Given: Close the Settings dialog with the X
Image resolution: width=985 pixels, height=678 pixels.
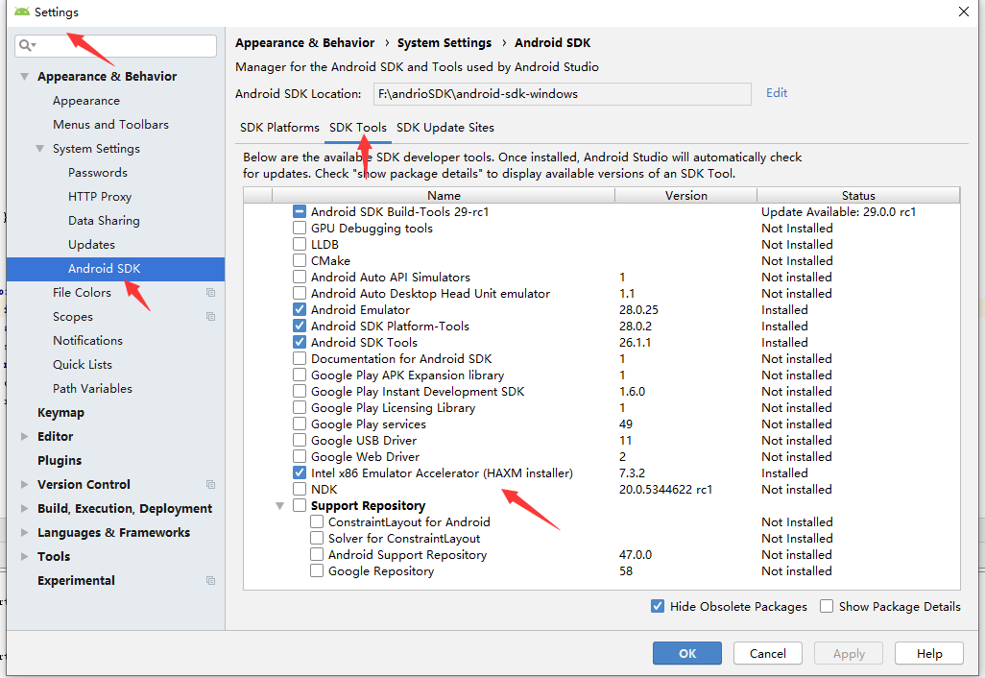Looking at the screenshot, I should point(964,12).
